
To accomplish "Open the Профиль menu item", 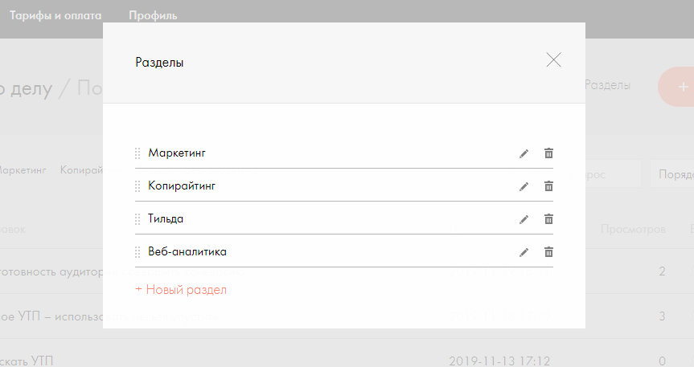I will coord(153,15).
